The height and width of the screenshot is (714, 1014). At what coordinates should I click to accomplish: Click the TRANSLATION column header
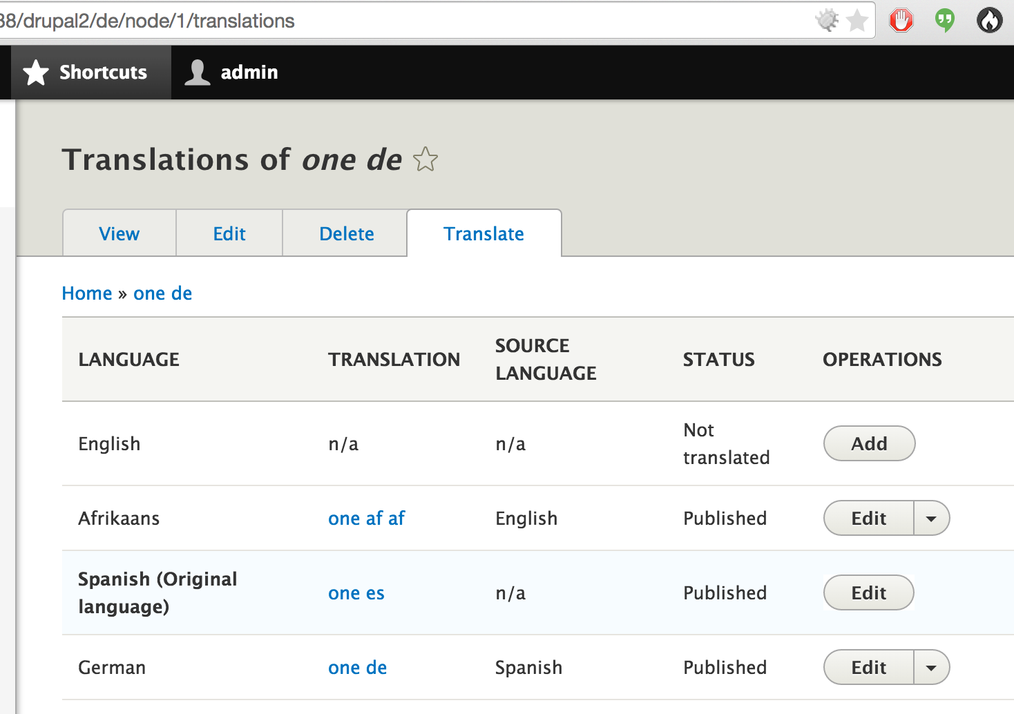tap(394, 360)
